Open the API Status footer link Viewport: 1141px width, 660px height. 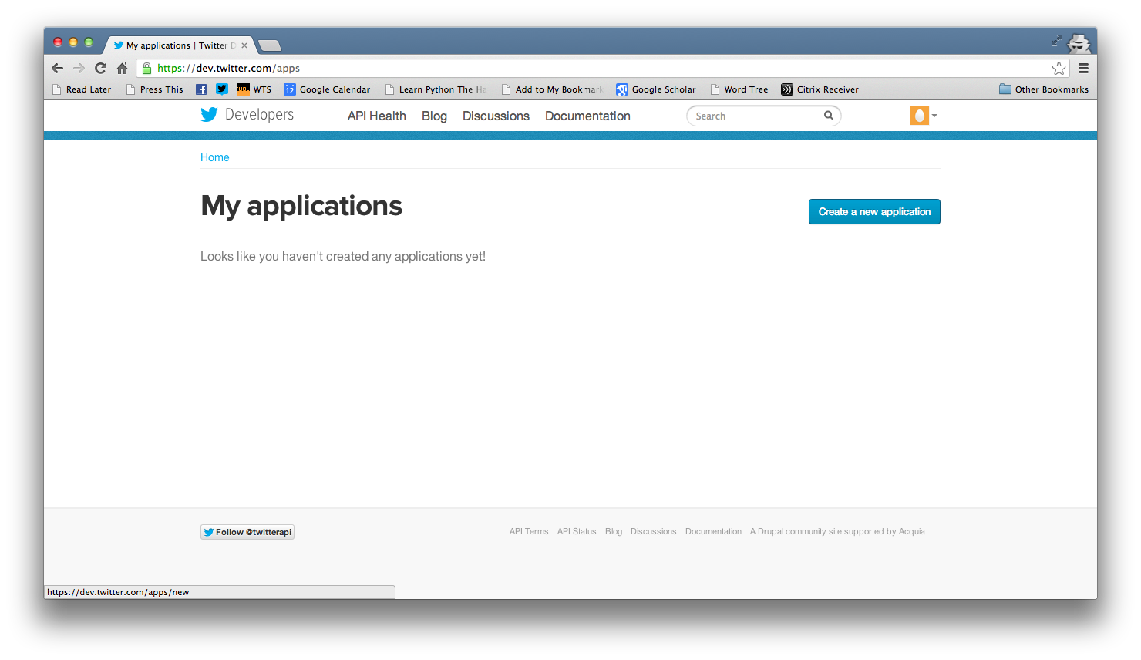tap(577, 531)
